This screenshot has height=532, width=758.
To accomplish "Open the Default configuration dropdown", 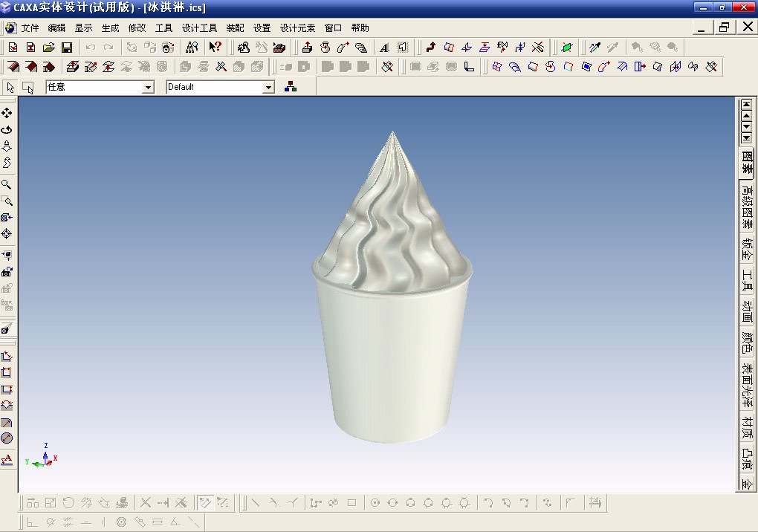I will point(268,87).
